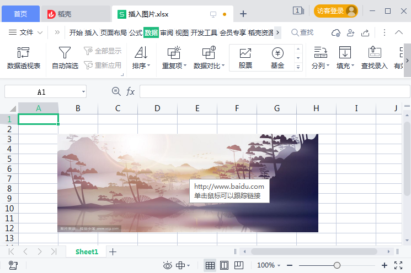The image size is (411, 273).
Task: Click the select-all corner triangle
Action: click(x=13, y=108)
